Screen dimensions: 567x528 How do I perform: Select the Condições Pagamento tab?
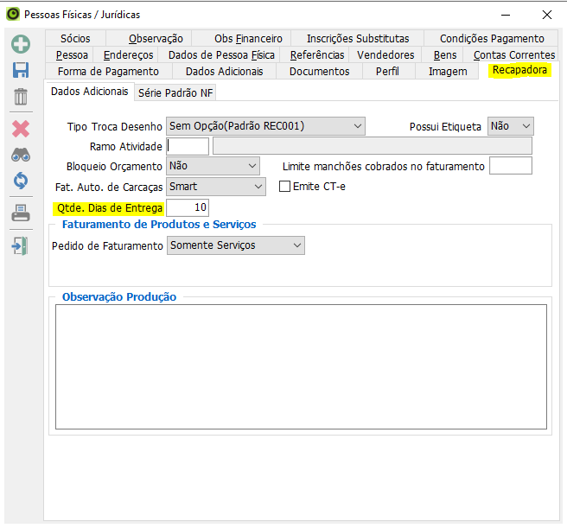coord(491,38)
